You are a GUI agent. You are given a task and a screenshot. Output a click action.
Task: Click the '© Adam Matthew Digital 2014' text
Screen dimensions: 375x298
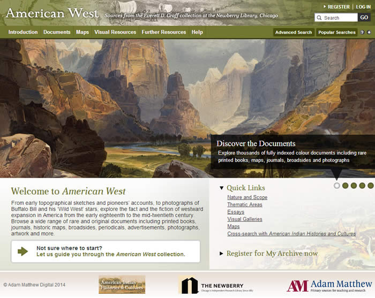(x=34, y=285)
